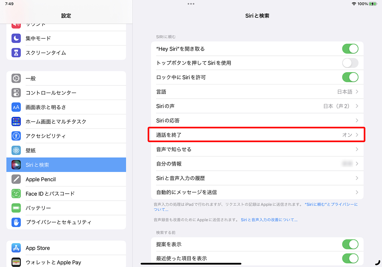This screenshot has height=267, width=382.
Task: Select the ウォレットとApple Pay label
Action: [x=53, y=263]
